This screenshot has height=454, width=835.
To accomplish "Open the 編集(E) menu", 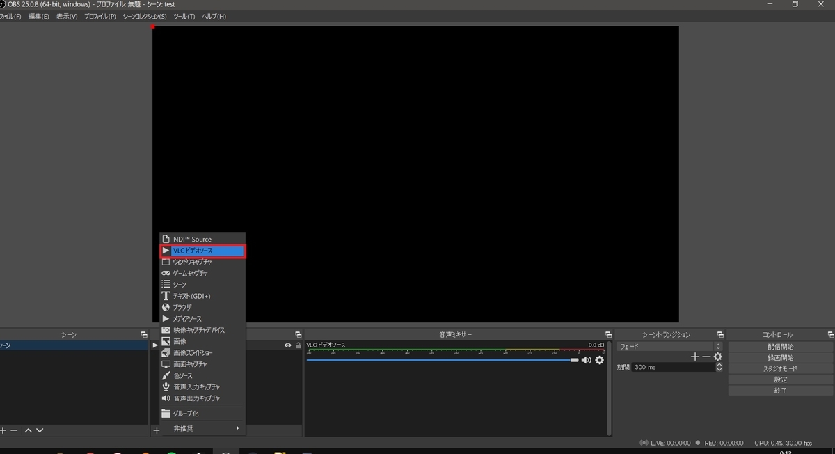I will tap(38, 16).
